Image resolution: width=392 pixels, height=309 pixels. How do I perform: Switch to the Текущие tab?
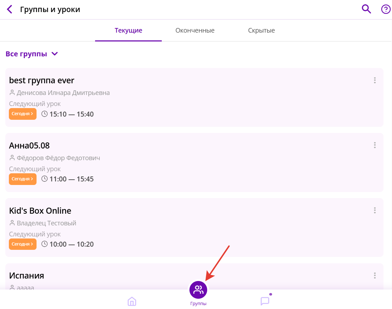128,30
